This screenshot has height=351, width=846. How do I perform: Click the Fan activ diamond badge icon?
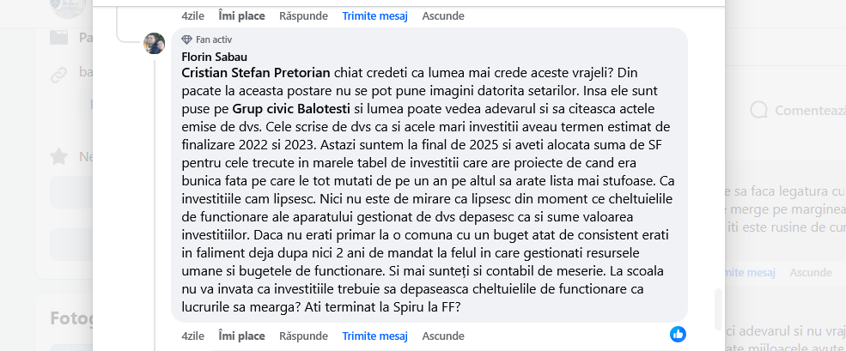pos(187,39)
